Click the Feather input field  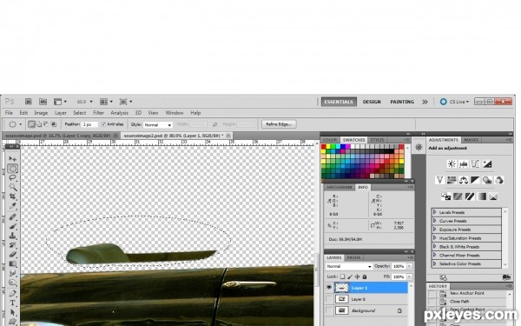[89, 124]
